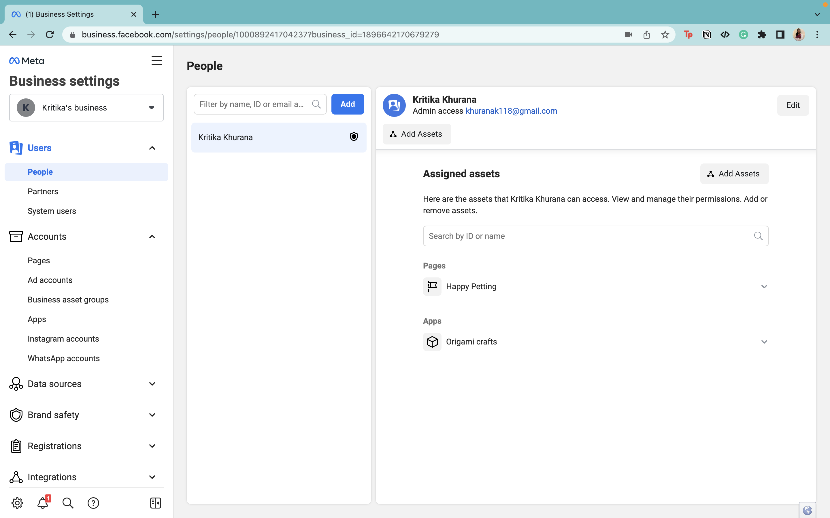The image size is (830, 518).
Task: Open Apps under Accounts
Action: click(37, 319)
